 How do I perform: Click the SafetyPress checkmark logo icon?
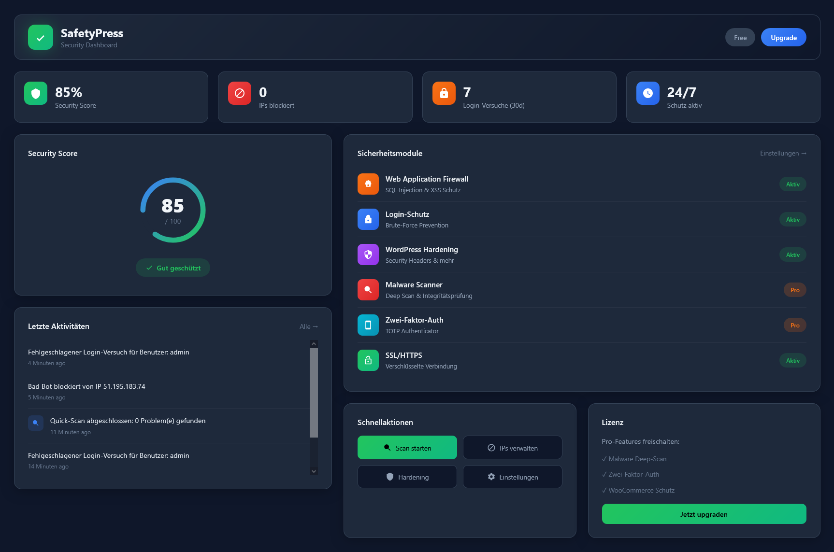(x=41, y=37)
